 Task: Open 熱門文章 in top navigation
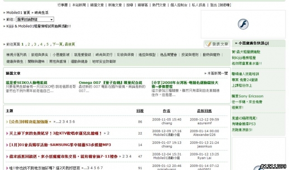tap(159, 5)
